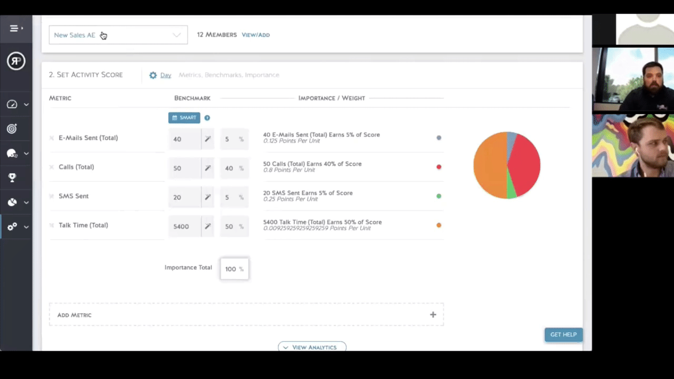The height and width of the screenshot is (379, 674).
Task: Switch to the Day scoring period
Action: [x=165, y=75]
